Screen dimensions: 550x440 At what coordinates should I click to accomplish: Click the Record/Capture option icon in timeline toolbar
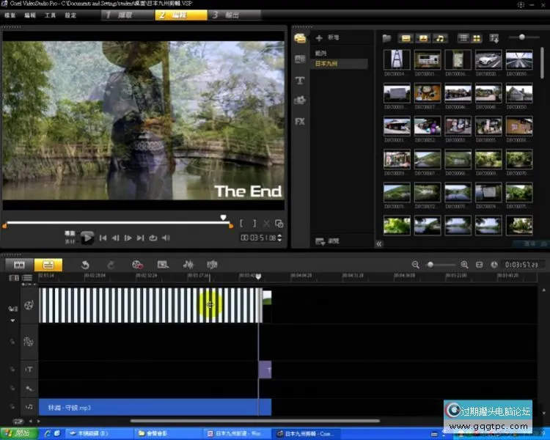pyautogui.click(x=138, y=264)
